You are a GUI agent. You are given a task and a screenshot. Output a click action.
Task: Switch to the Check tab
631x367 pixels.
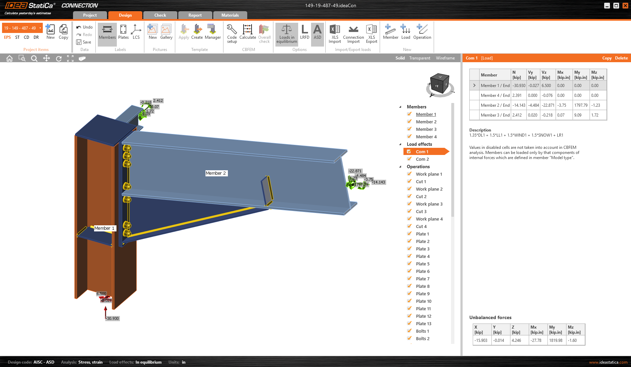coord(160,15)
